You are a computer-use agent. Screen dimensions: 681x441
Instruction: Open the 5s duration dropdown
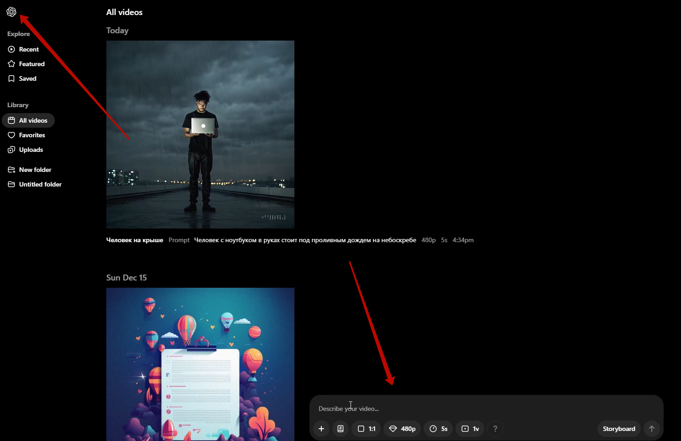tap(438, 429)
